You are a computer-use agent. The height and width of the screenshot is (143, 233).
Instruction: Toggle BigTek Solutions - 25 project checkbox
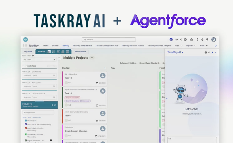(26, 140)
